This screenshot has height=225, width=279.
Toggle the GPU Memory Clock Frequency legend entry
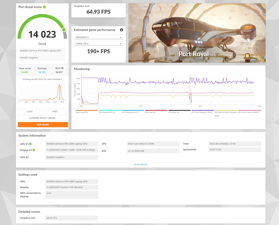tap(226, 113)
